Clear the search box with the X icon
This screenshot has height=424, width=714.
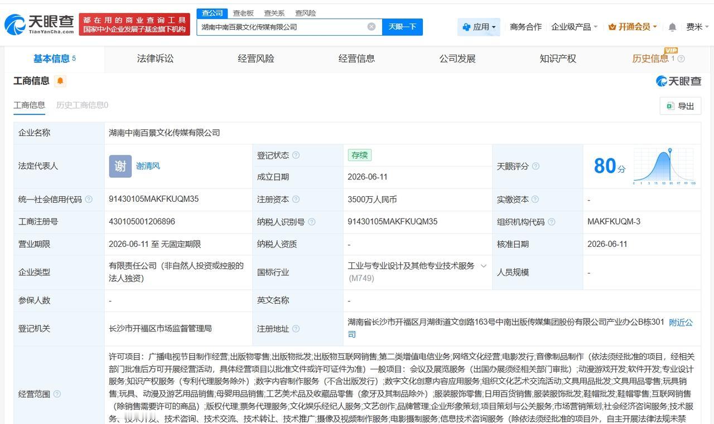coord(372,27)
